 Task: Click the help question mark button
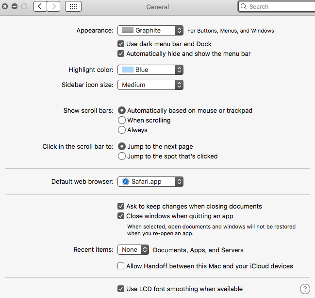(x=305, y=289)
